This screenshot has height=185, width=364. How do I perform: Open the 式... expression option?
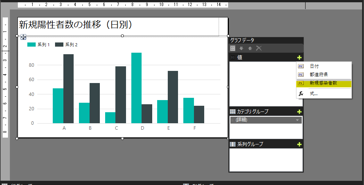(x=314, y=94)
